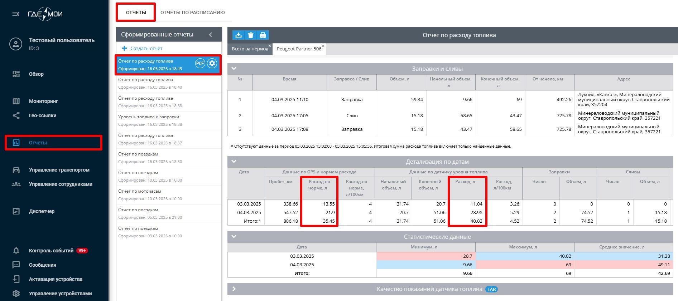The width and height of the screenshot is (678, 301).
Task: Expand Качество показаний датчика топлива section
Action: 234,289
